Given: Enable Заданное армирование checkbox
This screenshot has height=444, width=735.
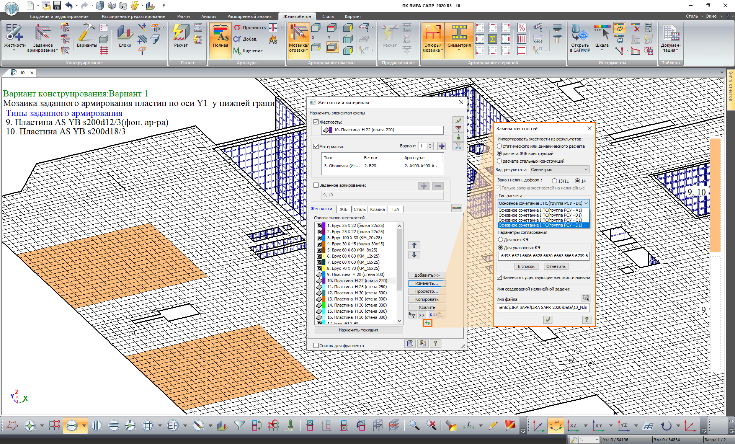Looking at the screenshot, I should pyautogui.click(x=316, y=185).
